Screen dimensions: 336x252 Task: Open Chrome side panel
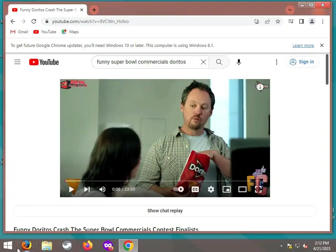[x=302, y=21]
